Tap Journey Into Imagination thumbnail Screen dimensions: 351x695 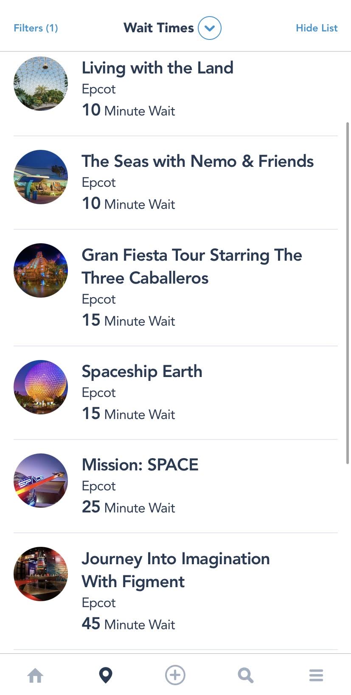tap(41, 574)
